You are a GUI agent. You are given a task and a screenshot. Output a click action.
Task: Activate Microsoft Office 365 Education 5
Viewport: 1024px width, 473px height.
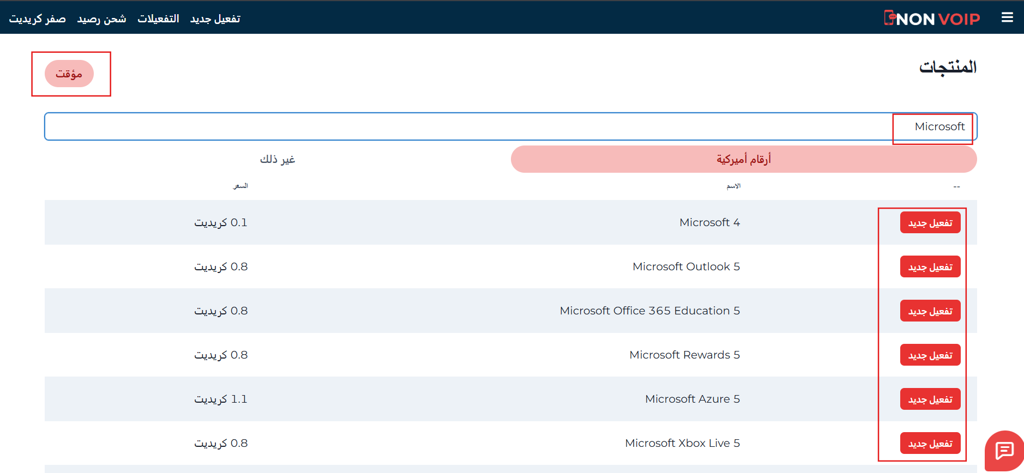tap(930, 311)
